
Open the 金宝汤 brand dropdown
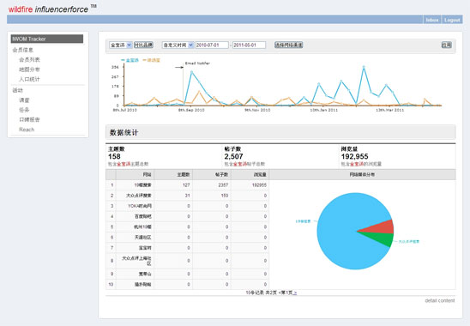coord(120,45)
